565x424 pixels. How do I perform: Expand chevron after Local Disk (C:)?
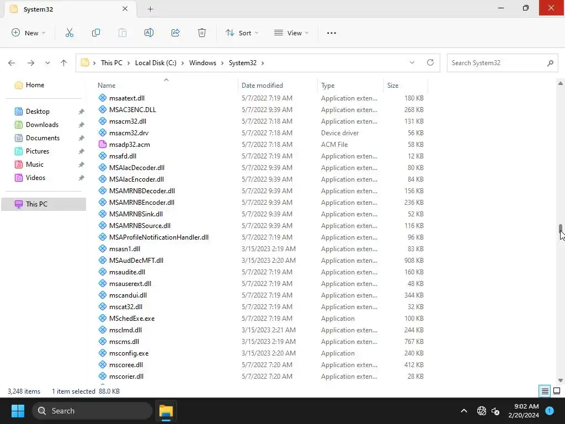[x=182, y=63]
